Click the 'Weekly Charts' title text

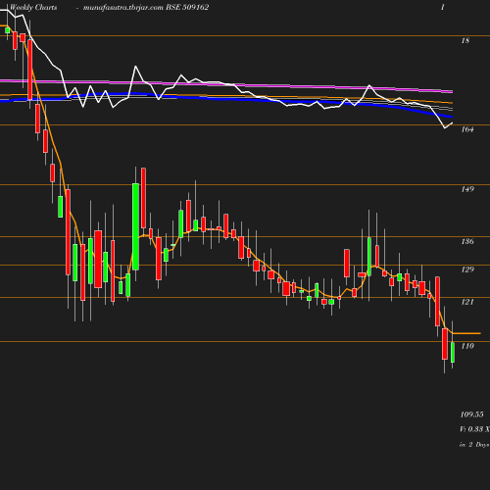33,8
